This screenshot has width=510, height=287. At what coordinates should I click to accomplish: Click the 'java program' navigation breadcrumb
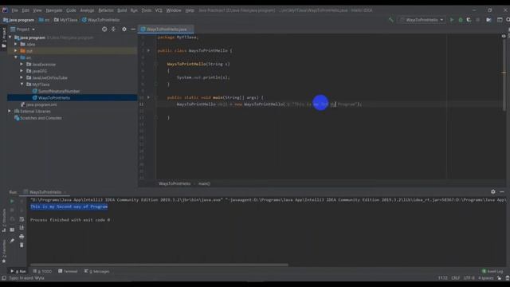point(18,20)
